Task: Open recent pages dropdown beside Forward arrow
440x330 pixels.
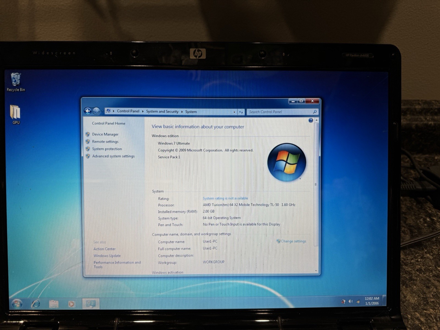Action: tap(102, 111)
